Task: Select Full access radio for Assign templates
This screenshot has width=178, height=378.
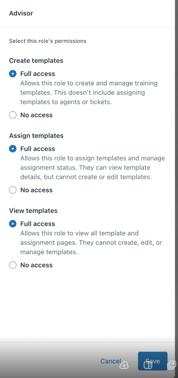Action: (13, 149)
